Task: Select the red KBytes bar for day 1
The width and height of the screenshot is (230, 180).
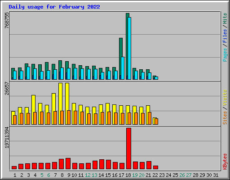Action: [x=14, y=167]
